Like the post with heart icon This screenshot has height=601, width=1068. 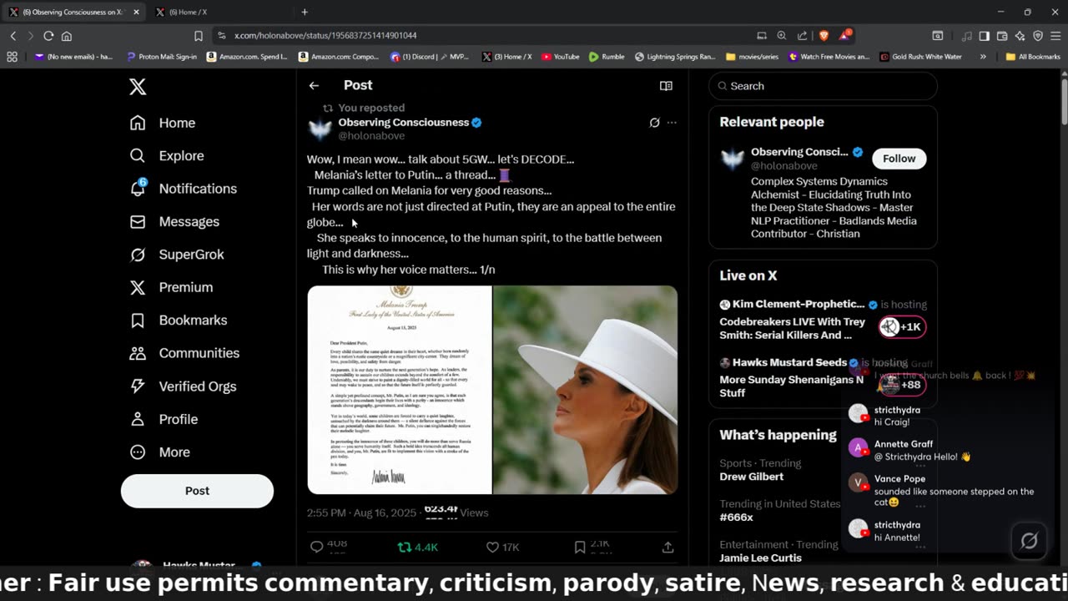492,547
